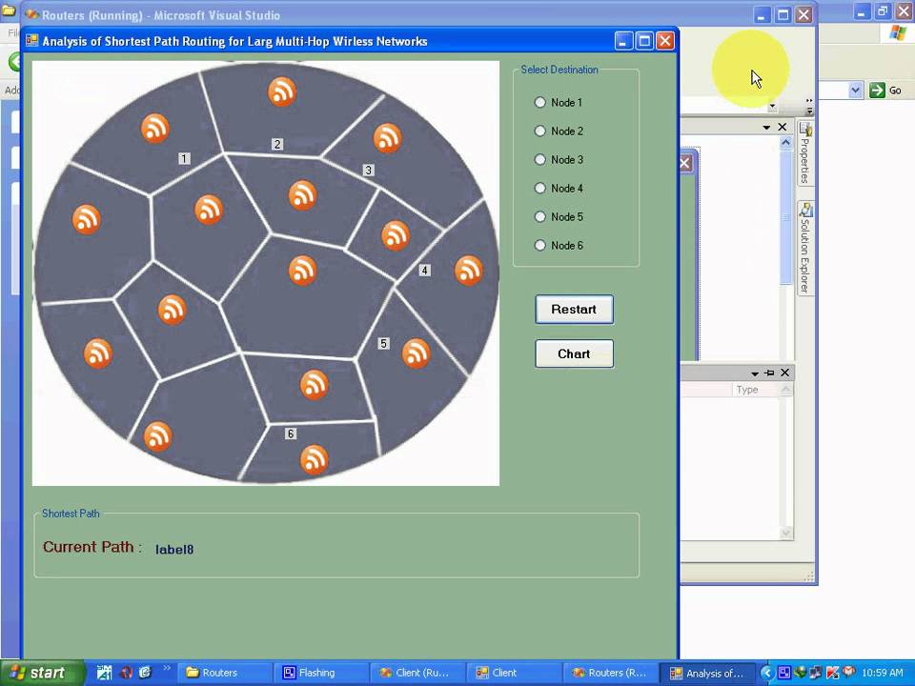Viewport: 915px width, 686px height.
Task: Click router icon above label 3
Action: 388,138
